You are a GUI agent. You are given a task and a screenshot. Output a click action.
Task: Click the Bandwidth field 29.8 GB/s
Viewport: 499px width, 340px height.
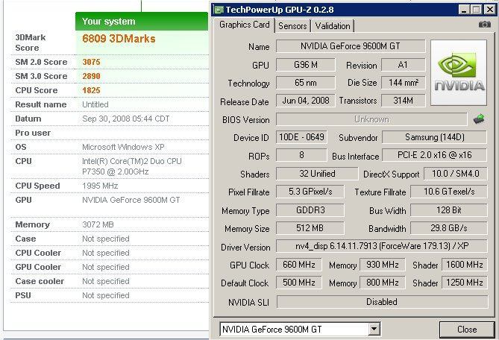pyautogui.click(x=449, y=228)
